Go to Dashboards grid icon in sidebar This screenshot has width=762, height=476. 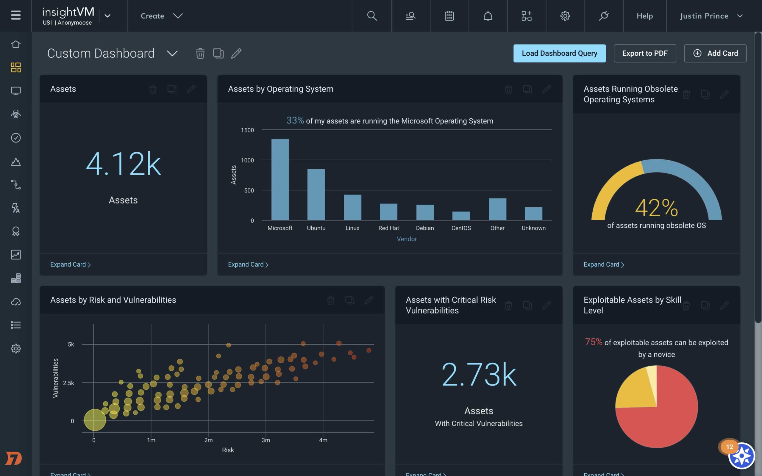(16, 67)
